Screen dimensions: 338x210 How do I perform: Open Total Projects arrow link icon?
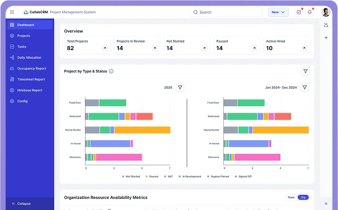pos(105,48)
